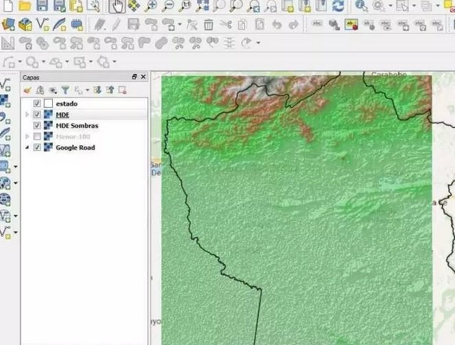Screen dimensions: 455x345
Task: Uncheck the MDE Sombras layer checkbox
Action: tap(37, 126)
